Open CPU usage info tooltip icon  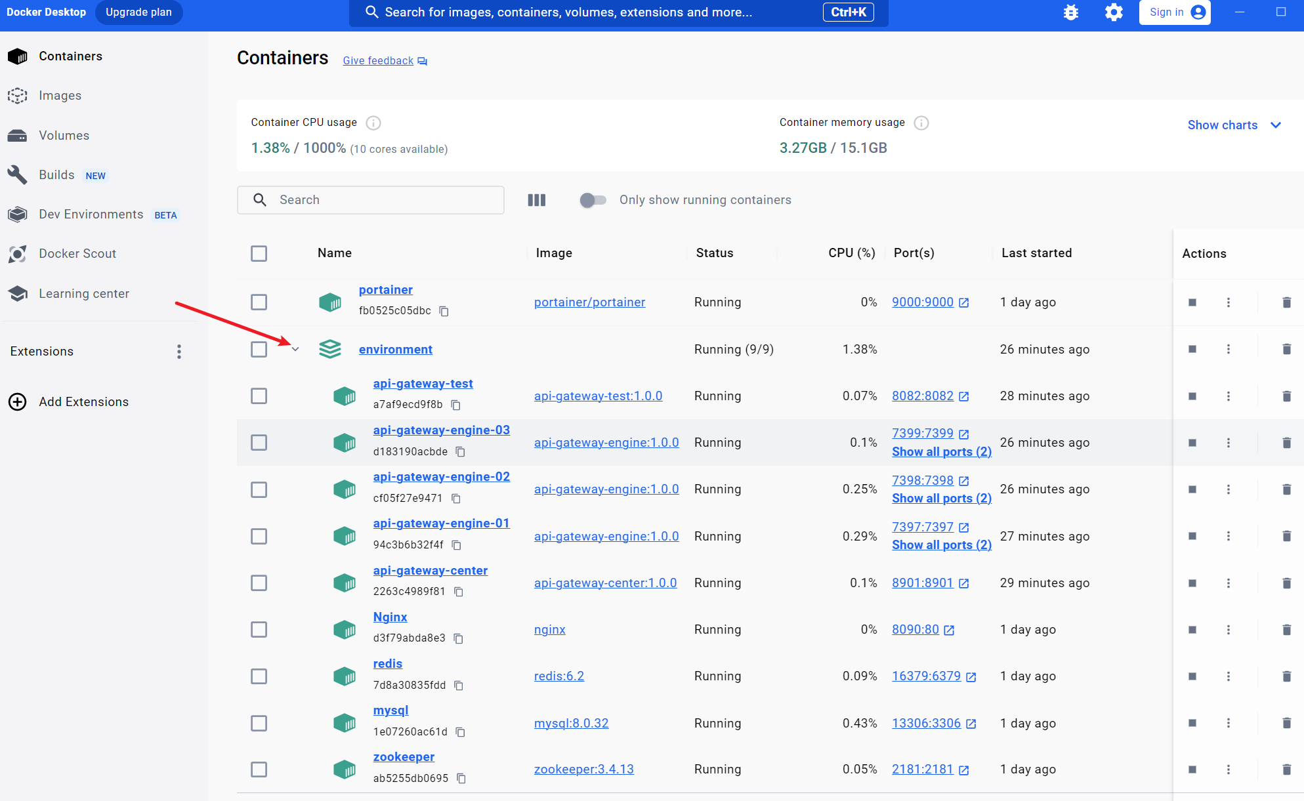pyautogui.click(x=373, y=123)
